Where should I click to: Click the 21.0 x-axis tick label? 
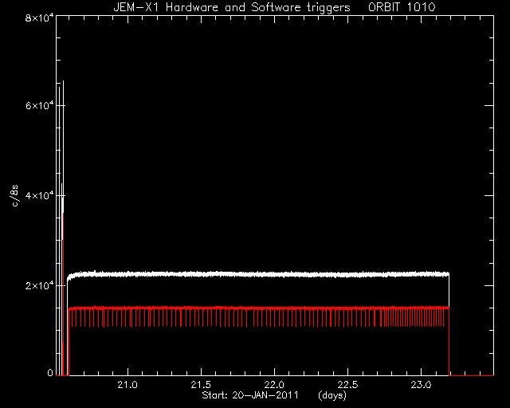coord(127,385)
